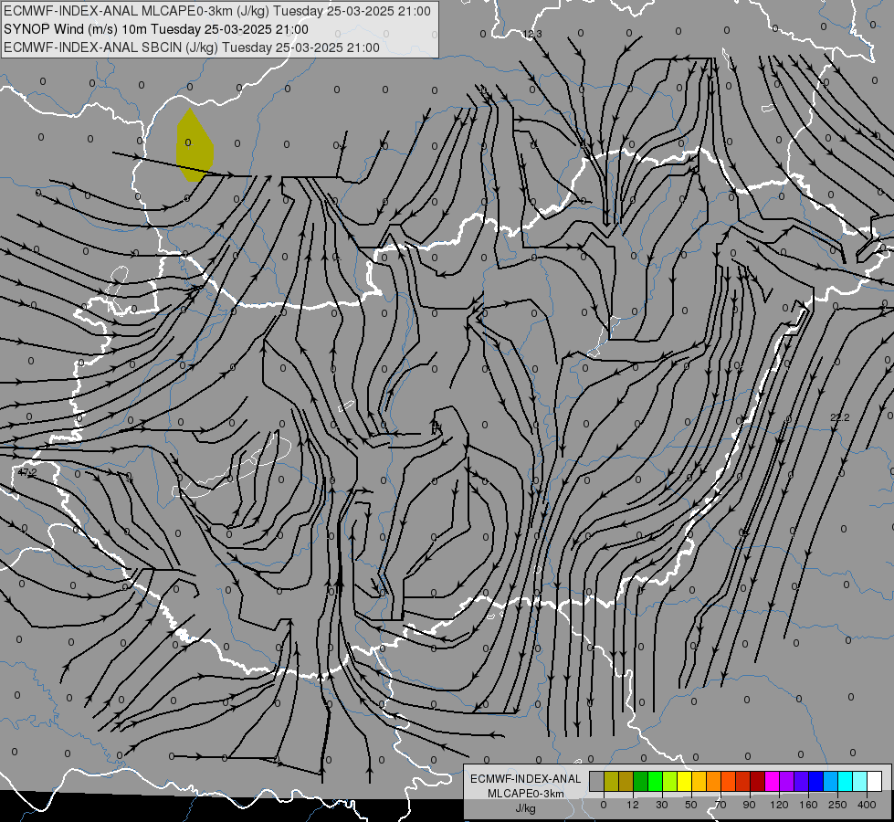This screenshot has height=822, width=894.
Task: Click the legend tick label 50
Action: [691, 805]
